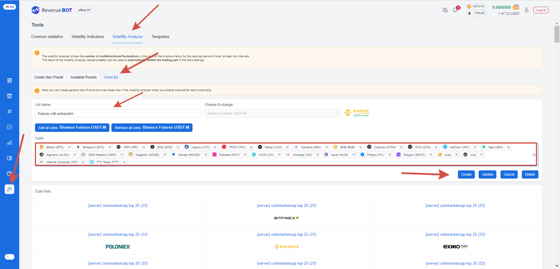Expand the Choose Exchange dropdown

click(272, 113)
